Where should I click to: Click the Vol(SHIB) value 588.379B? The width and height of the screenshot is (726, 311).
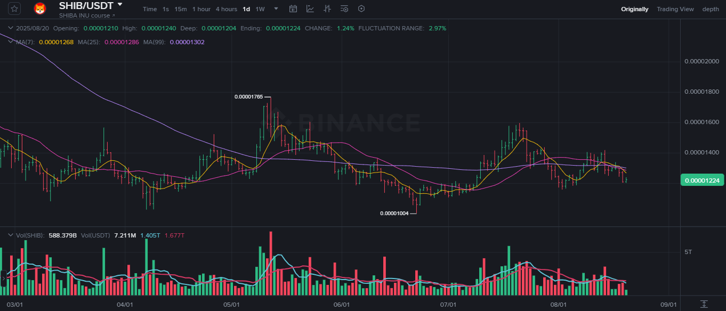coord(63,235)
